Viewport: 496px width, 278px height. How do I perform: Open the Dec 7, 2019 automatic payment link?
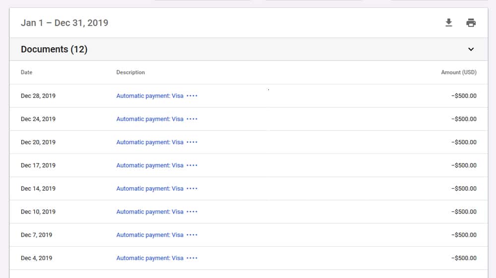[x=157, y=235]
